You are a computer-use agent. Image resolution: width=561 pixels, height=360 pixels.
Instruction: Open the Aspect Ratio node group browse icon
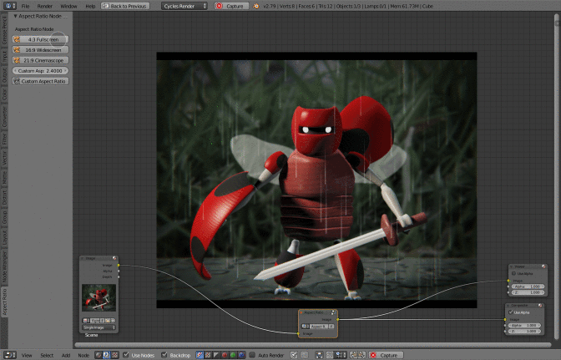pos(306,327)
